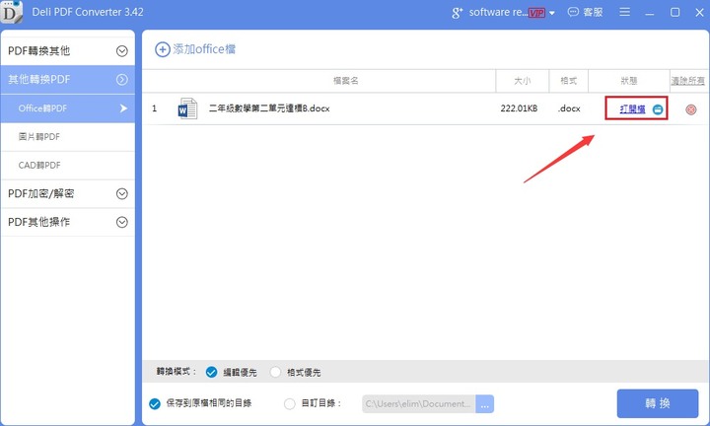Expand the PDF轉換其他 section
This screenshot has height=426, width=710.
(68, 50)
